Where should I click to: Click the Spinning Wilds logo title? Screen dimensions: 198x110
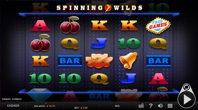99,8
